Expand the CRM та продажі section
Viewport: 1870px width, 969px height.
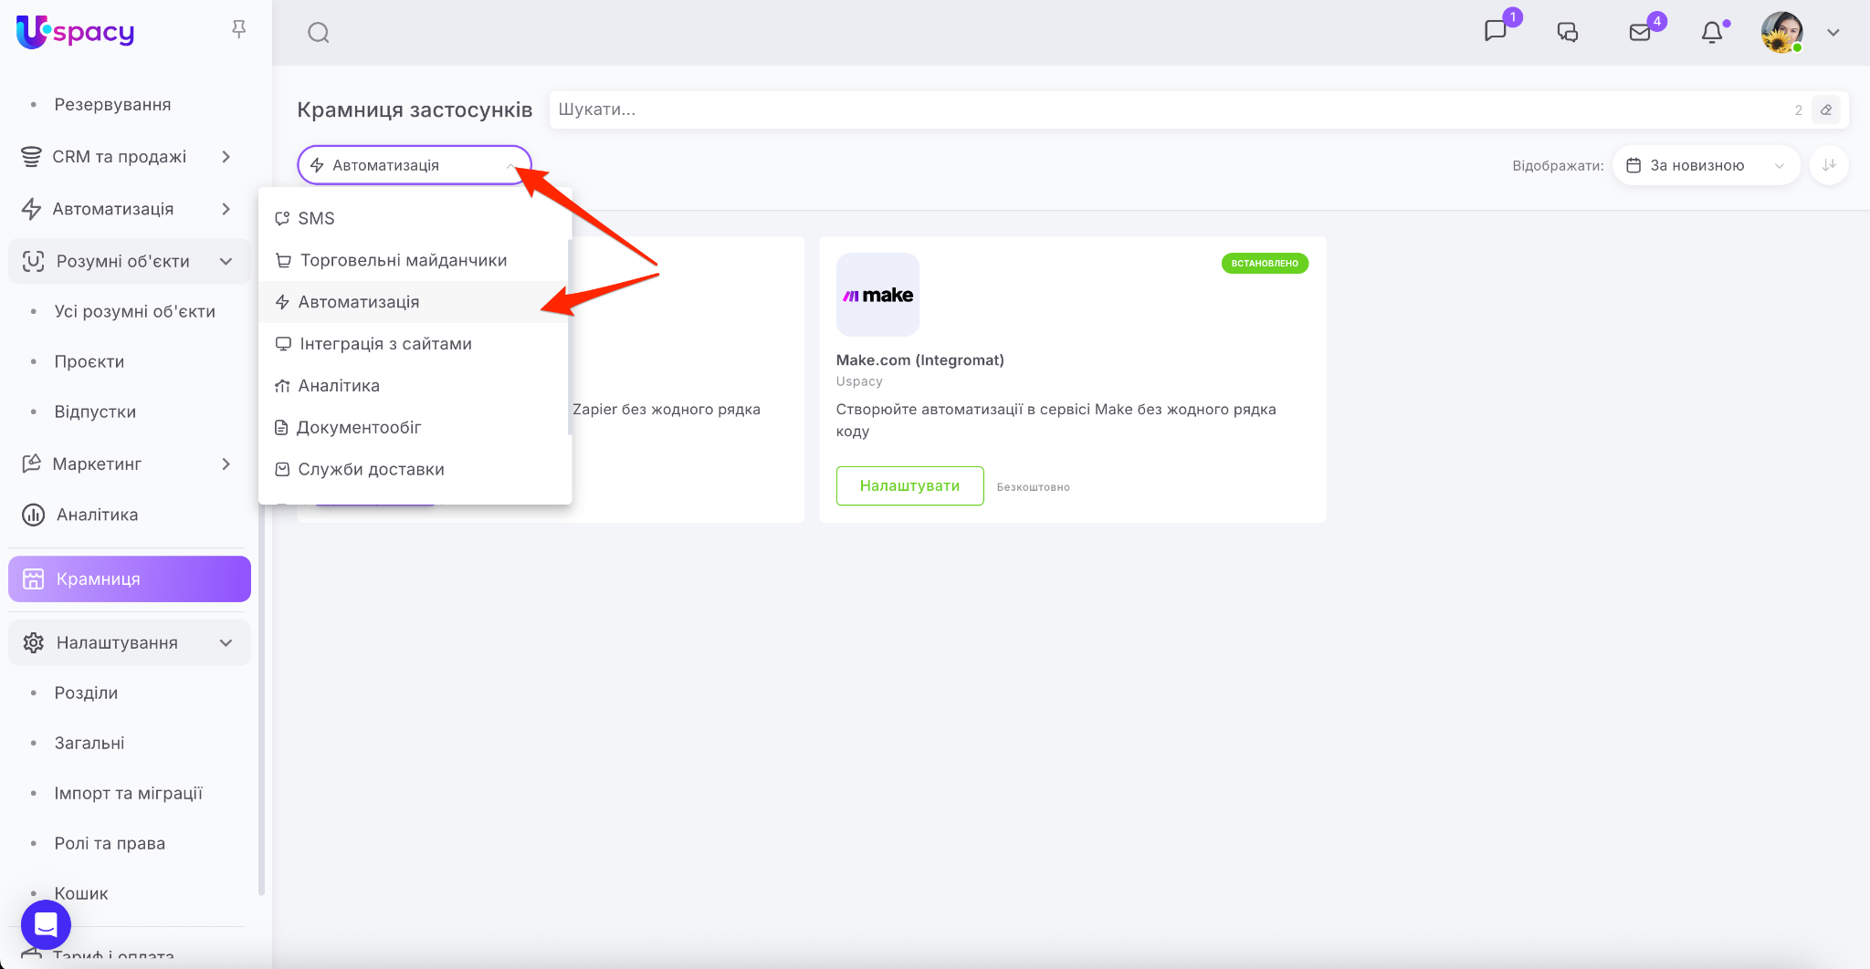pyautogui.click(x=226, y=157)
